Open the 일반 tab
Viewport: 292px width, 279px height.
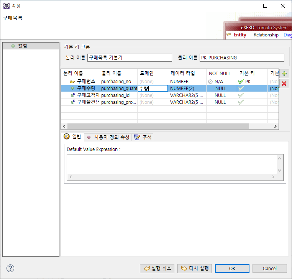coord(73,137)
